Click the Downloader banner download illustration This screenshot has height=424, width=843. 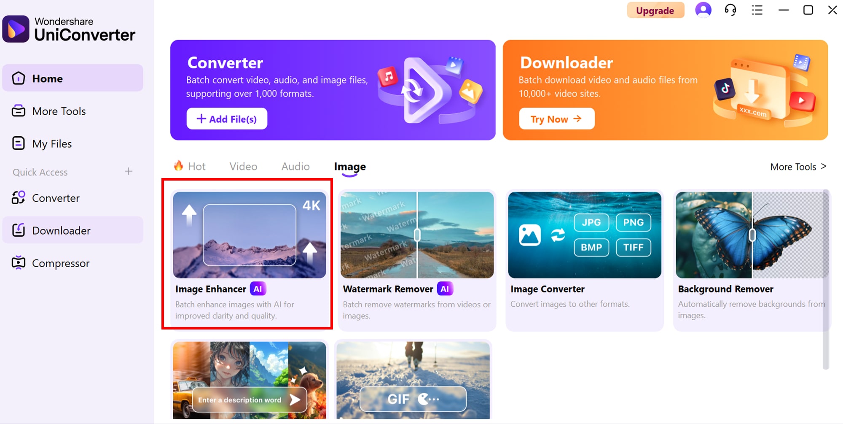click(x=764, y=90)
